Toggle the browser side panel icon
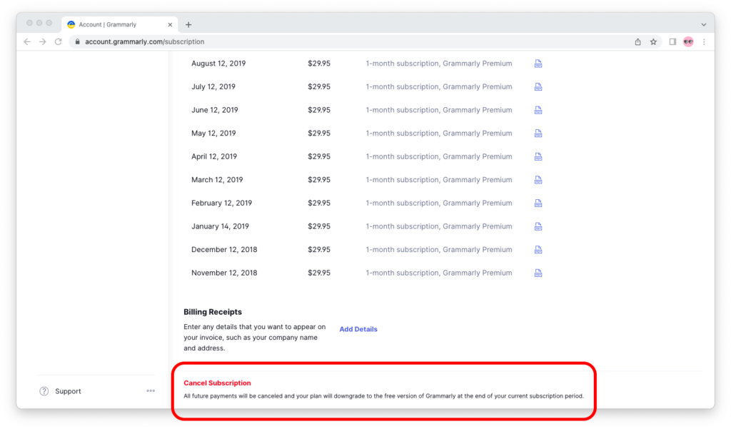The height and width of the screenshot is (429, 731). (672, 41)
